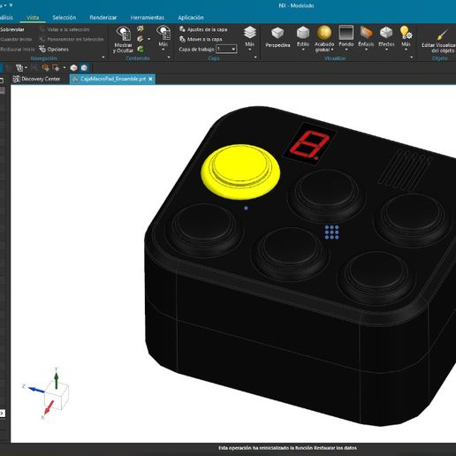Click highlighted blue cube icon in toolbar
This screenshot has height=456, width=456.
(84, 68)
